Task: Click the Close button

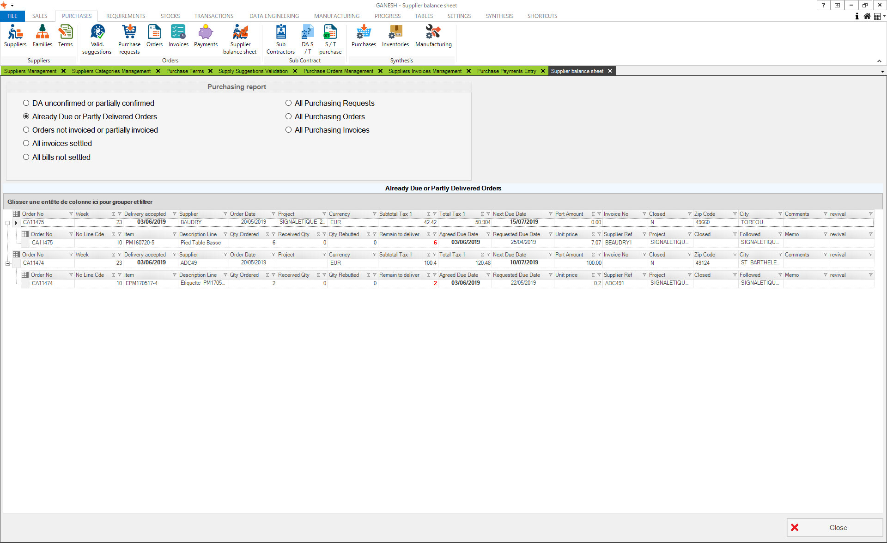Action: (834, 527)
